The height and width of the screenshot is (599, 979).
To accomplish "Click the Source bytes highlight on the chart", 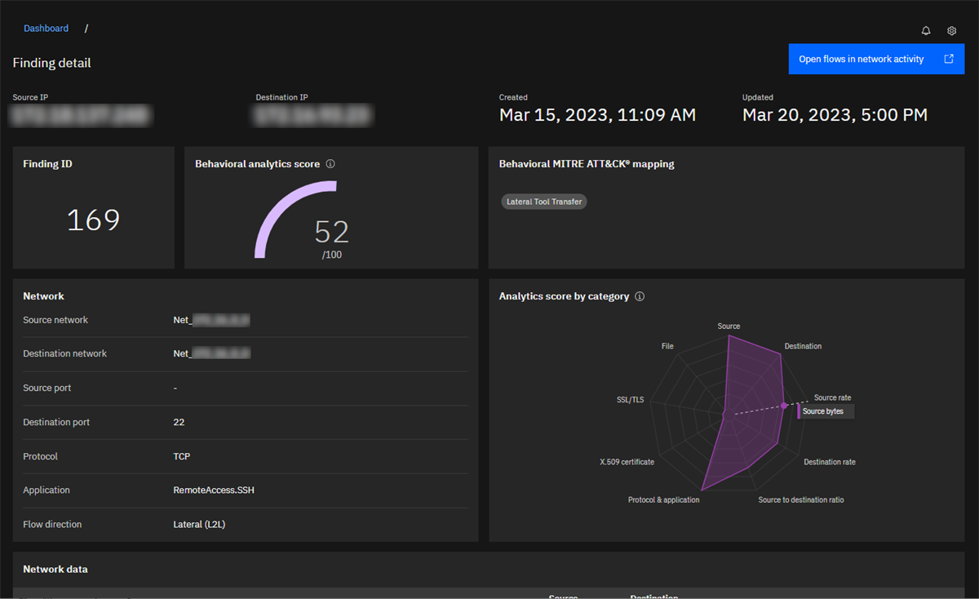I will (824, 411).
